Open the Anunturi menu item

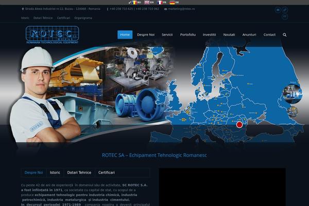tap(249, 35)
